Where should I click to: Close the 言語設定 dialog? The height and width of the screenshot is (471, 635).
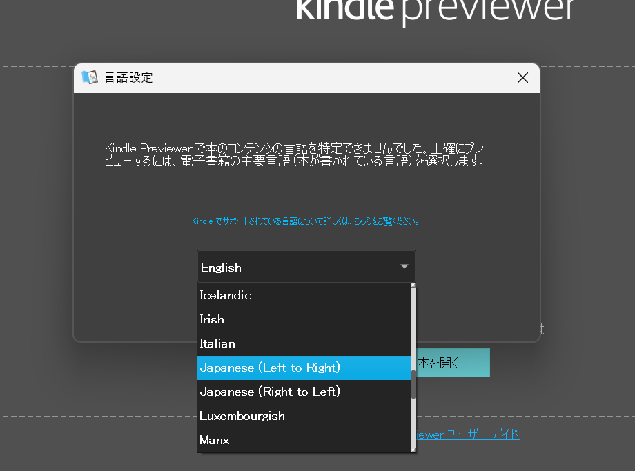522,78
